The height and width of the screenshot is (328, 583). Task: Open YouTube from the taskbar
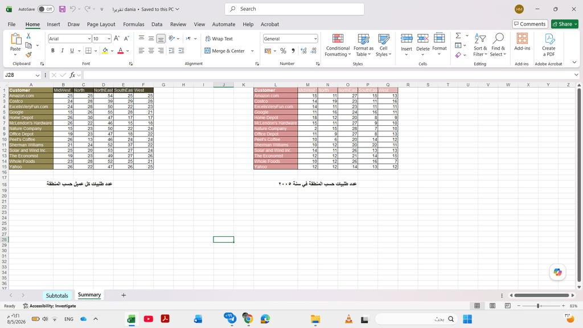click(149, 319)
